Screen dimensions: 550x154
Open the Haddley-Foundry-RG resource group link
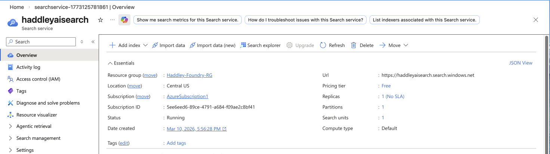click(x=189, y=75)
